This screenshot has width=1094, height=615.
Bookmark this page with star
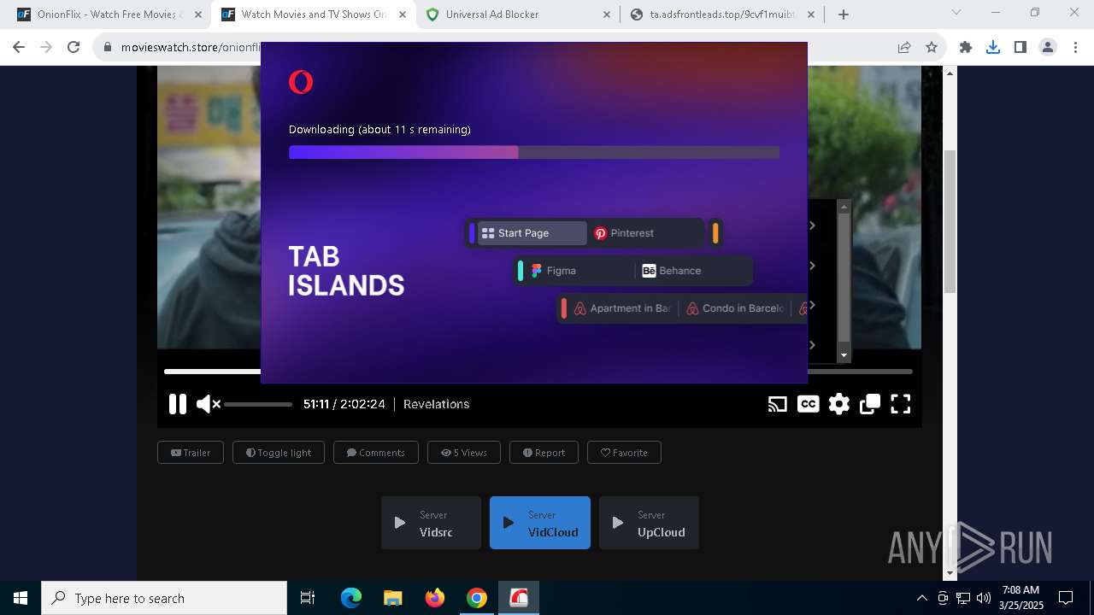pos(932,48)
